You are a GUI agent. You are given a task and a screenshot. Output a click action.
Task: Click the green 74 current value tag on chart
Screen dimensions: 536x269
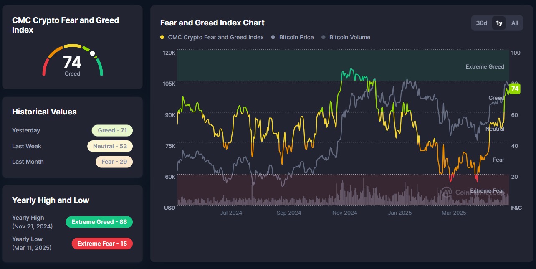(x=515, y=89)
